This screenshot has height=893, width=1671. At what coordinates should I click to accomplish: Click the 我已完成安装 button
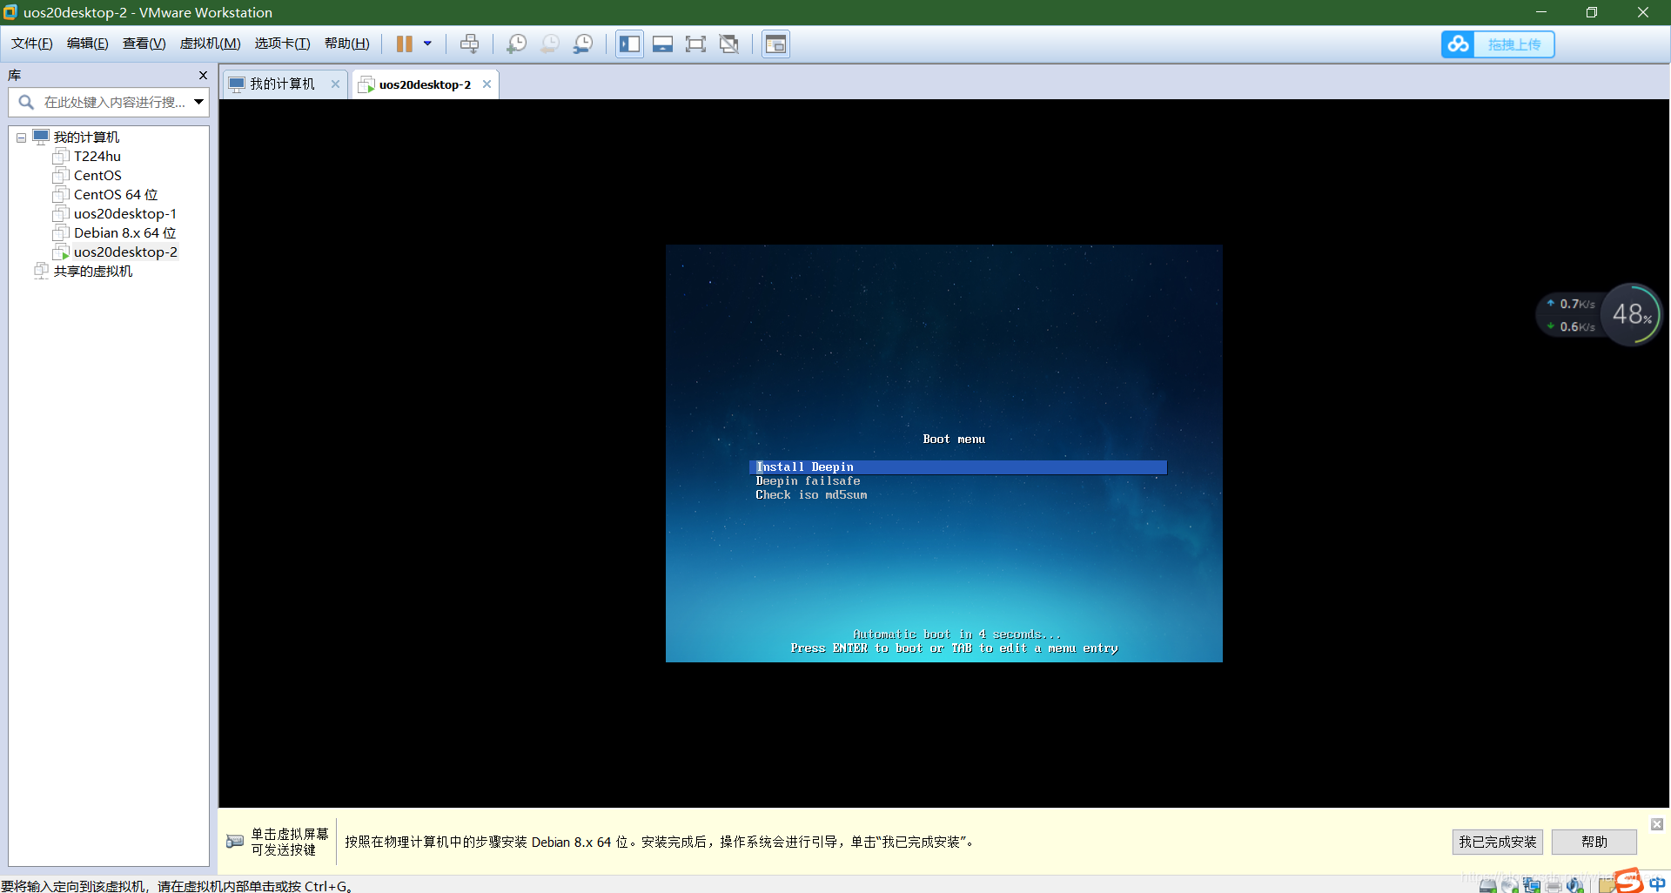pyautogui.click(x=1498, y=842)
